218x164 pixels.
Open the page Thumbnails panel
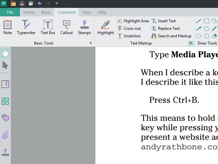5,101
